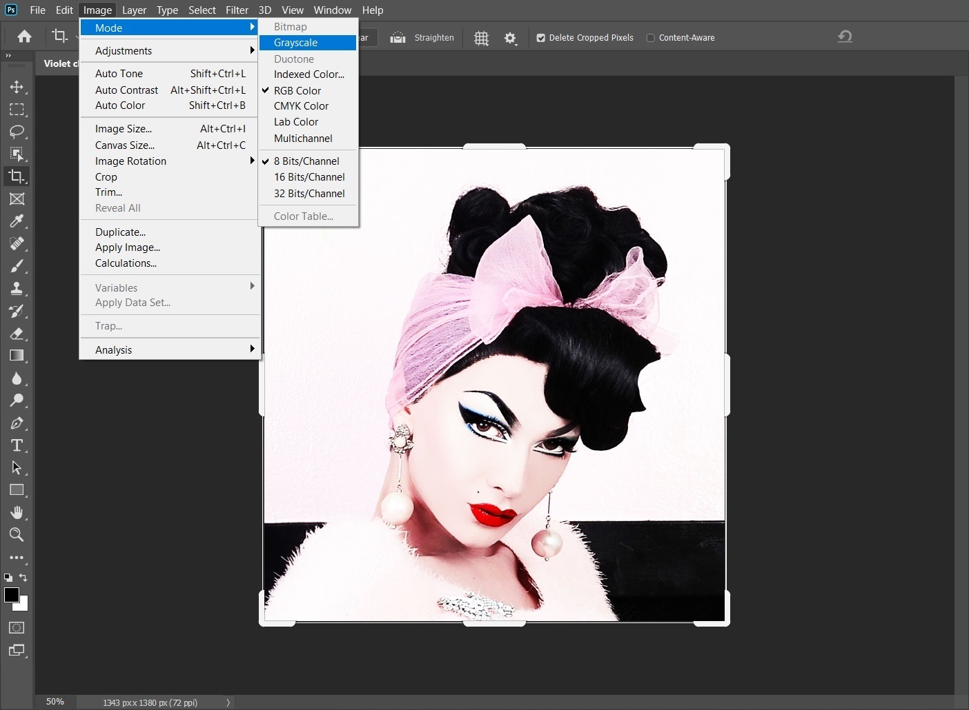Screen dimensions: 969x710
Task: Select 16 Bits/Channel depth
Action: click(x=308, y=177)
